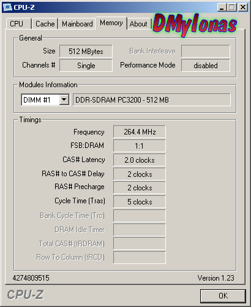This screenshot has width=251, height=307.
Task: Click the RAS# to CAS# Delay value
Action: pos(140,174)
